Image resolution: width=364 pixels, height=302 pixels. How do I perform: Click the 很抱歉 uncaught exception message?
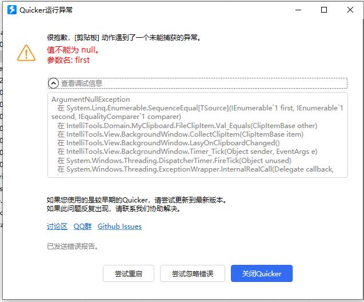pyautogui.click(x=124, y=37)
